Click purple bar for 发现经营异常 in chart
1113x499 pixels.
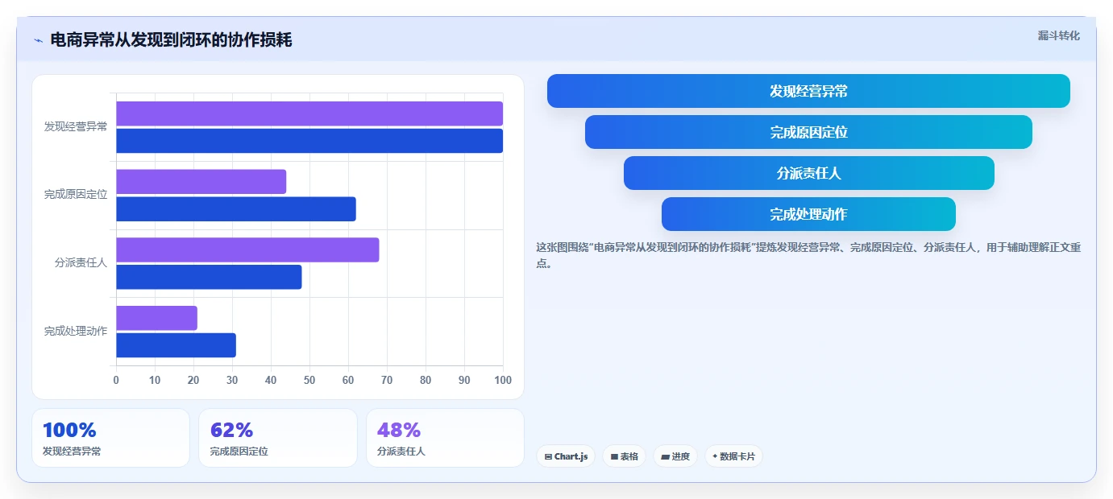coord(309,113)
